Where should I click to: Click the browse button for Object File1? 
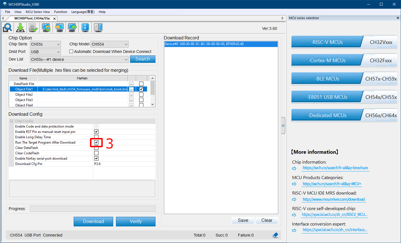point(131,89)
